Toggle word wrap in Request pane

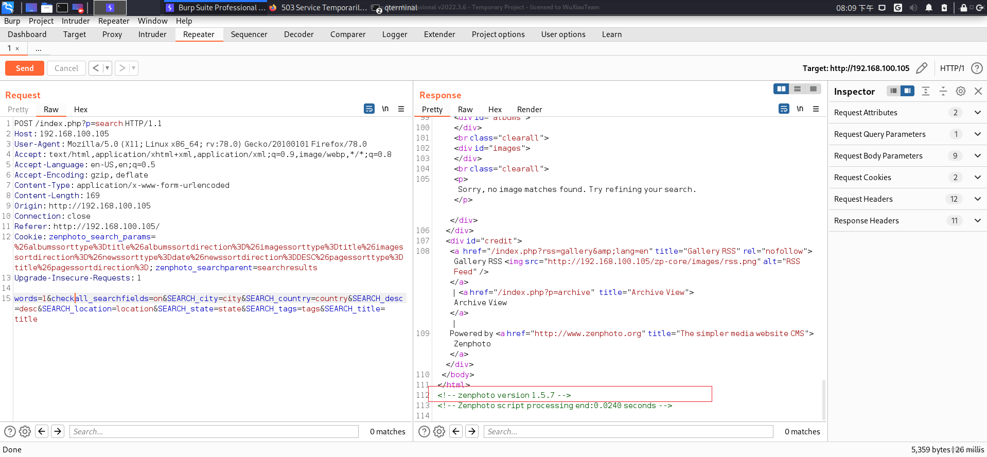(369, 109)
